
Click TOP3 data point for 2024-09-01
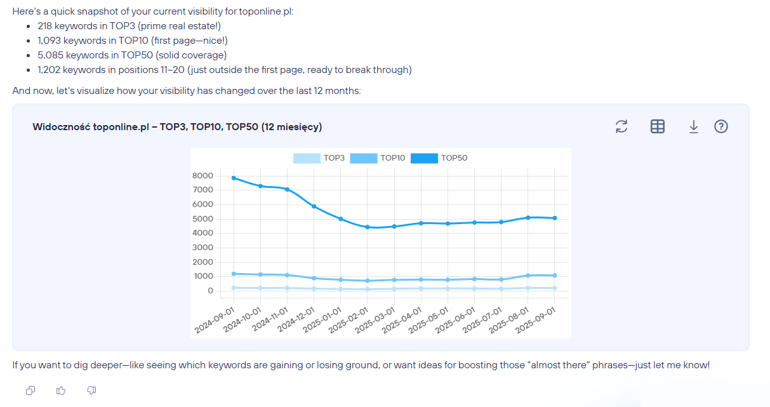pos(234,288)
